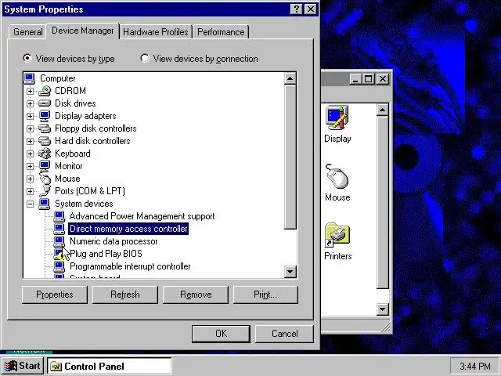The height and width of the screenshot is (376, 501).
Task: Click the Monitor device icon
Action: coord(45,166)
